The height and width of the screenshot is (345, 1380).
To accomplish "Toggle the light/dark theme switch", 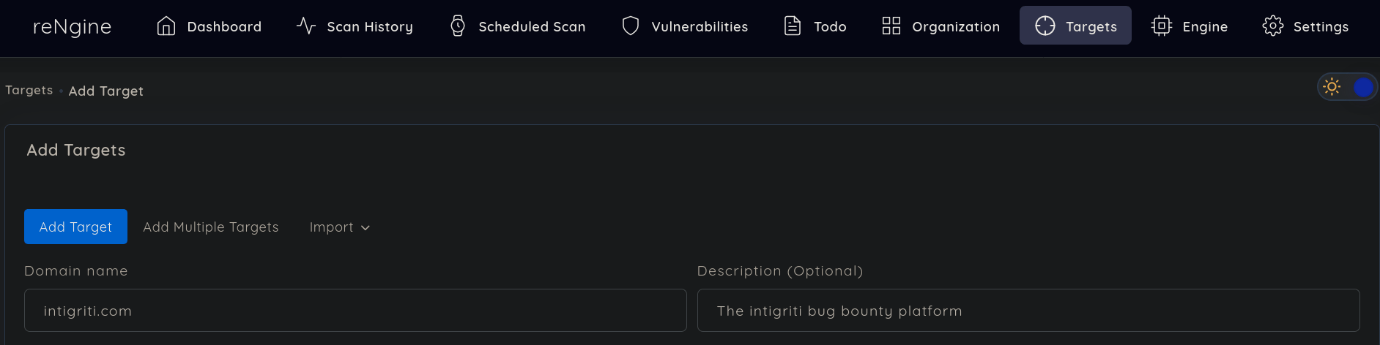I will click(1348, 88).
